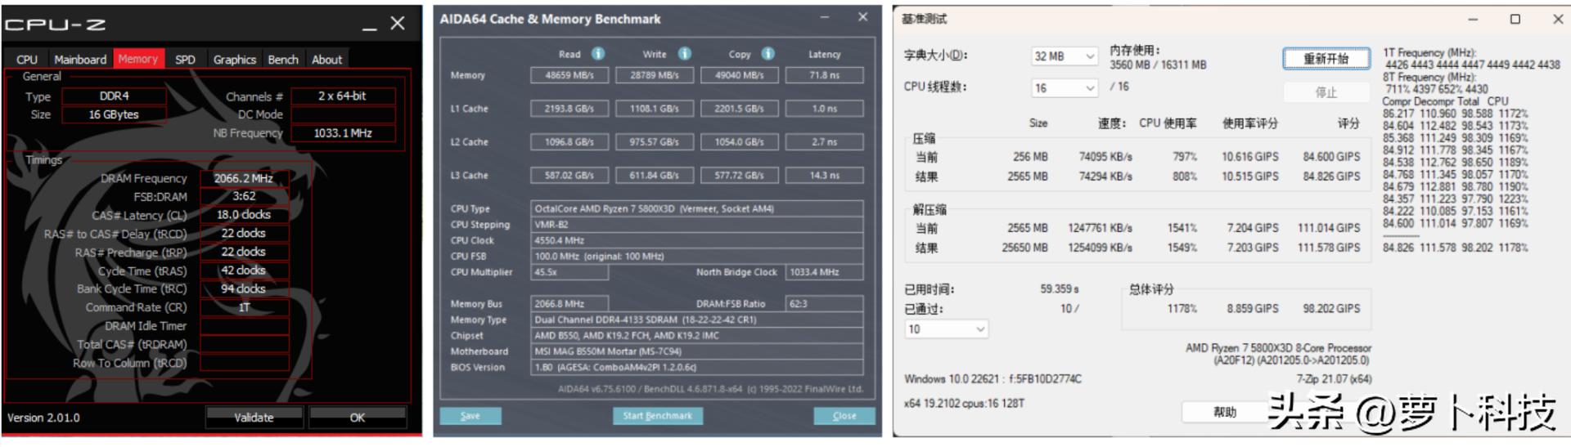Click the memory Type DDR4 value in CPU-Z
The image size is (1571, 447).
[x=115, y=96]
